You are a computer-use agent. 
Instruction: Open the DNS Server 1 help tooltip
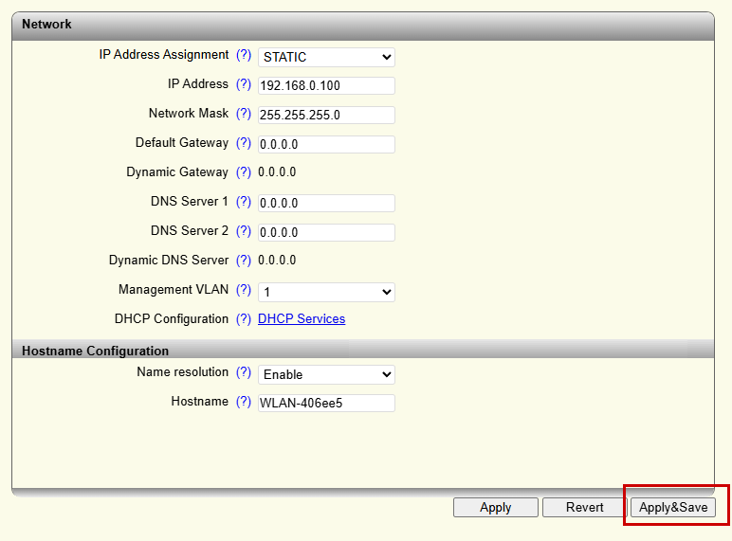click(x=244, y=203)
